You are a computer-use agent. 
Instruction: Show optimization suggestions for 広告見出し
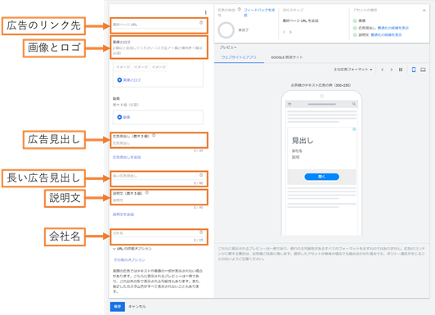(393, 28)
